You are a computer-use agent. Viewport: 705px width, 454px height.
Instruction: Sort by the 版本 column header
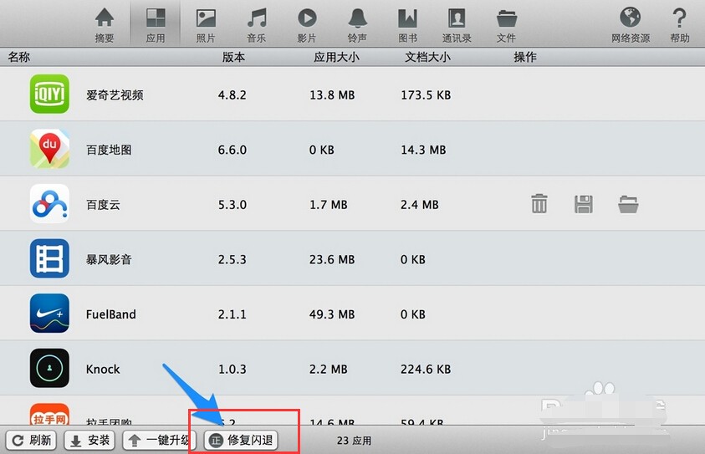click(x=233, y=57)
